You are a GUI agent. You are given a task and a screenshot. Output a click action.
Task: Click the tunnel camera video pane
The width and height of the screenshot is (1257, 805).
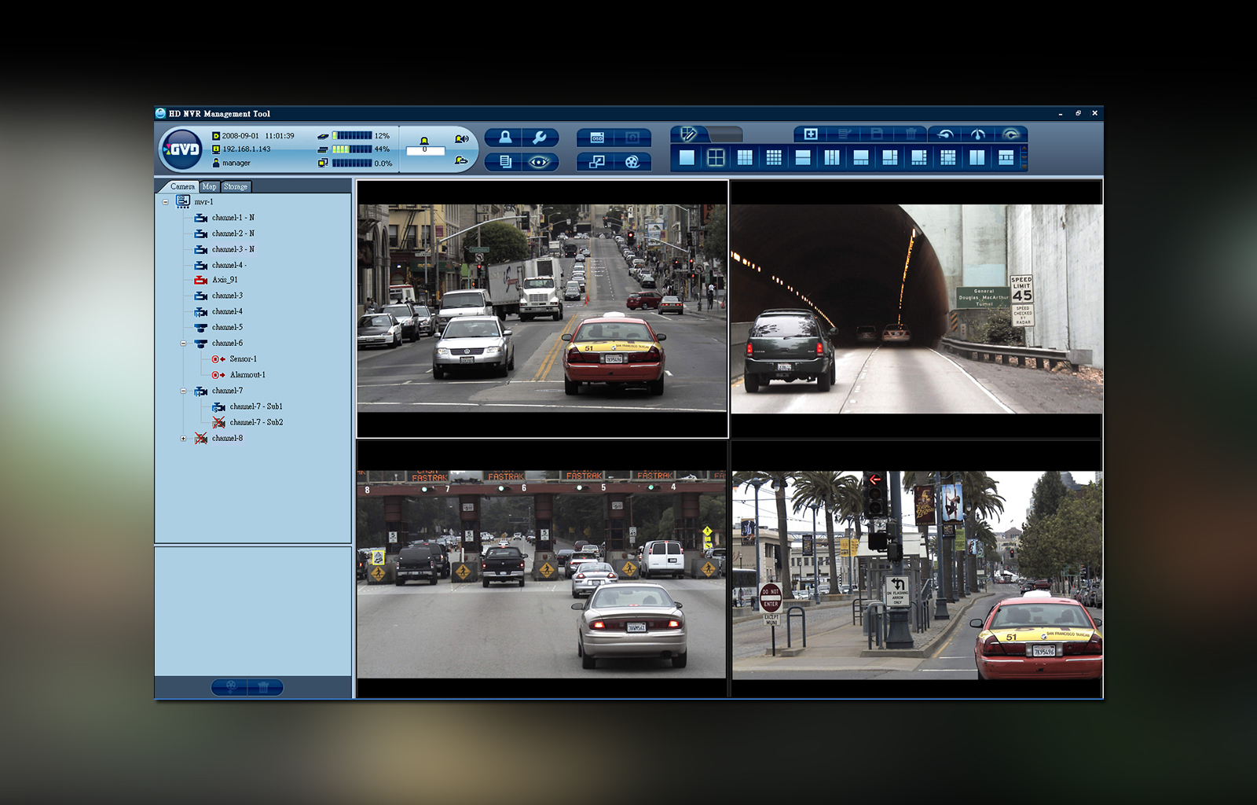tap(916, 309)
